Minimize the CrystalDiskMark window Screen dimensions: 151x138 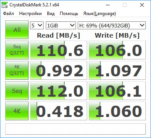(108, 5)
